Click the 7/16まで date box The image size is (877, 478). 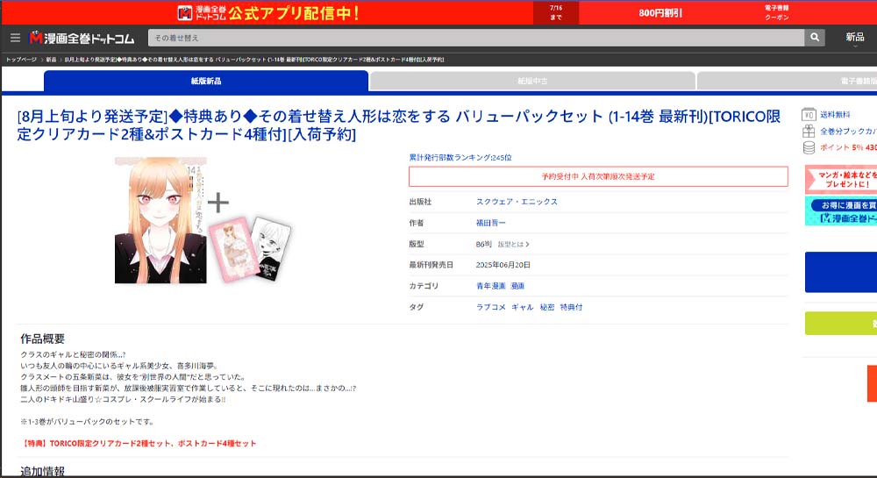pyautogui.click(x=556, y=13)
